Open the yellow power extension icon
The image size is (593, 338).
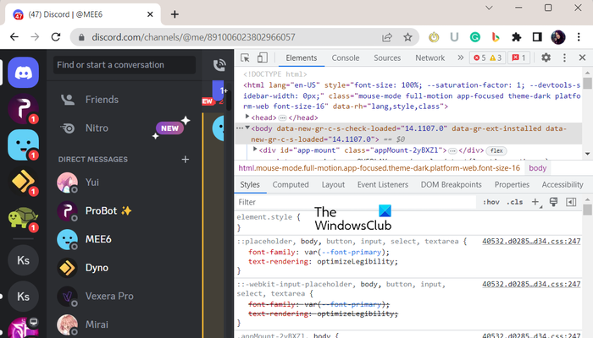click(434, 37)
